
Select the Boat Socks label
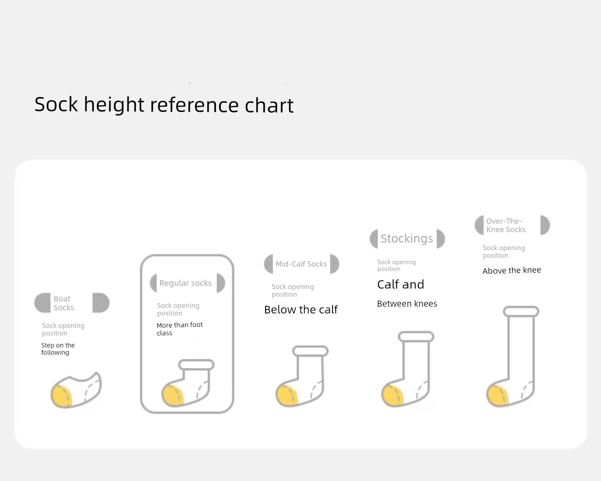pyautogui.click(x=64, y=303)
